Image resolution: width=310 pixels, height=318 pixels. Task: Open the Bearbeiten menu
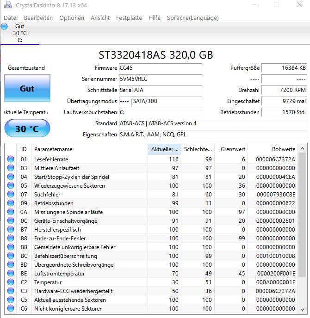[38, 18]
